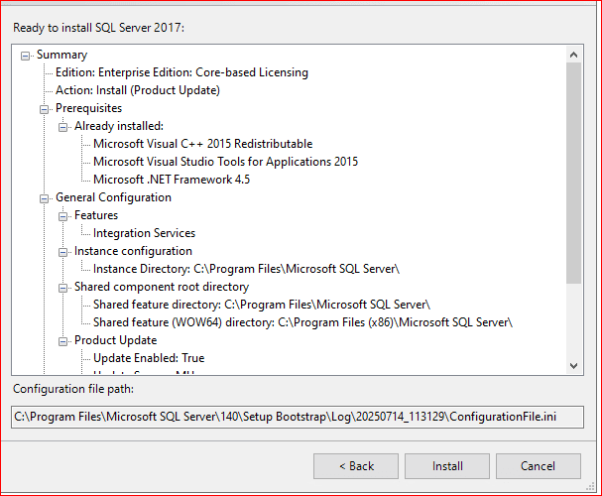Click the configuration file path field
Viewport: 602px width, 496px height.
pyautogui.click(x=298, y=418)
